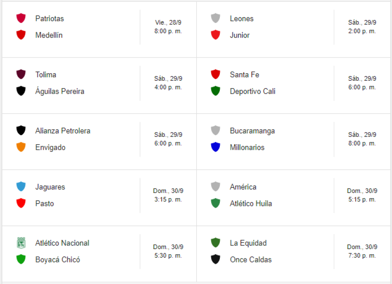Select the Águilas Pereira team name
Viewport: 392px width, 284px height.
[x=60, y=92]
